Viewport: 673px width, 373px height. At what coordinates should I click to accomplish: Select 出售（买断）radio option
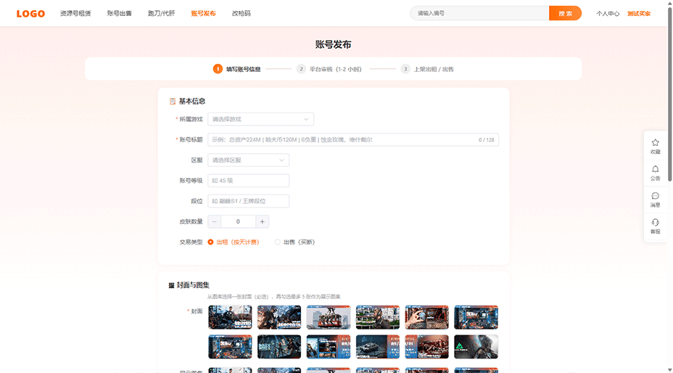tap(295, 242)
